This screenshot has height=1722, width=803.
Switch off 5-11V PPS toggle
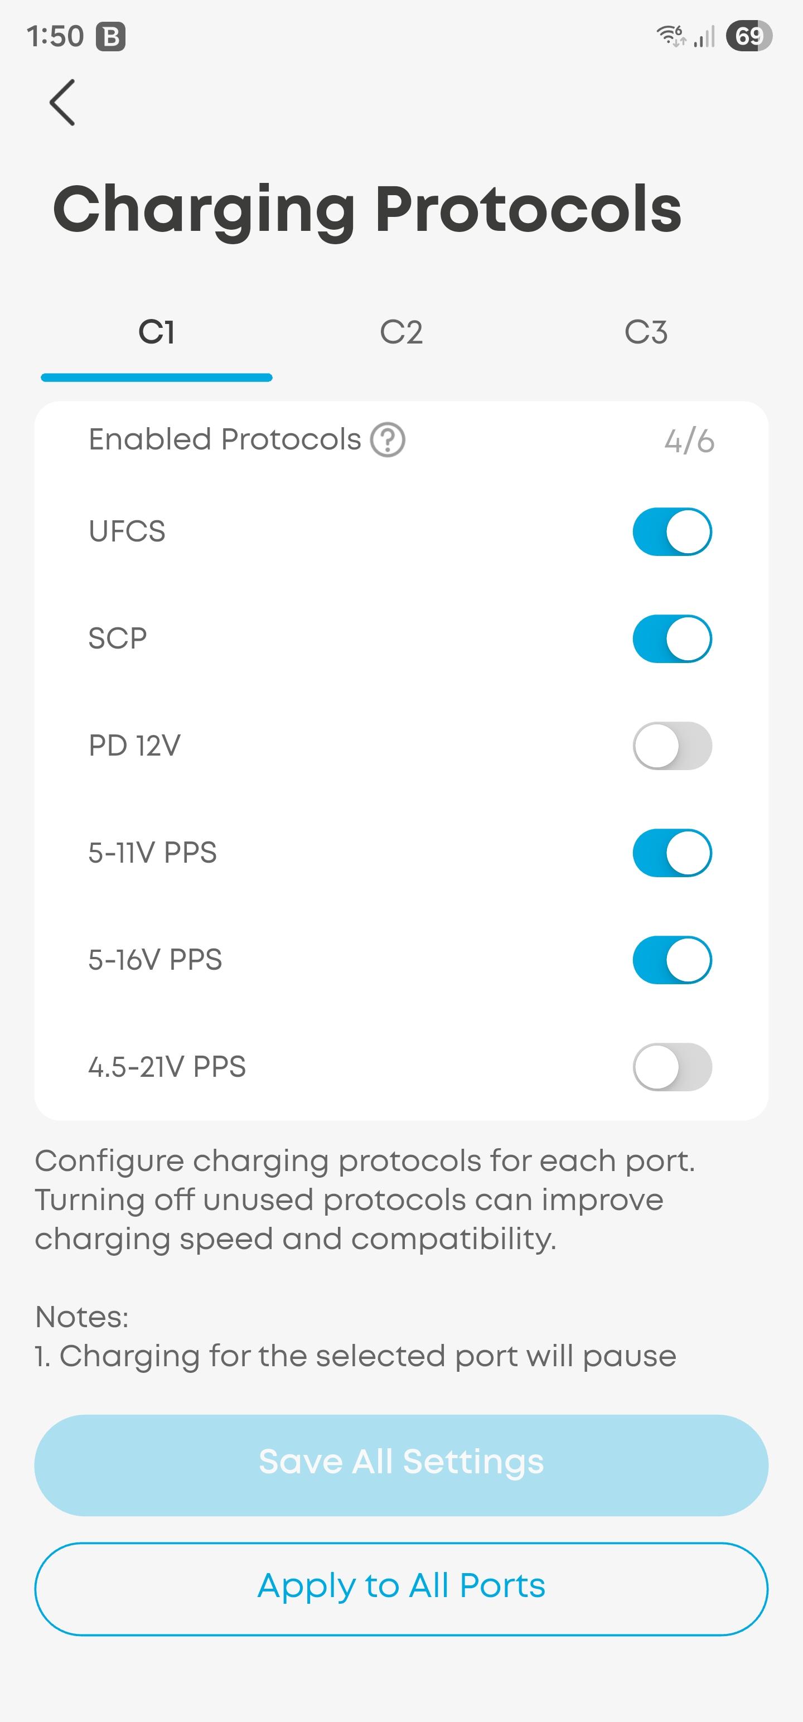672,852
